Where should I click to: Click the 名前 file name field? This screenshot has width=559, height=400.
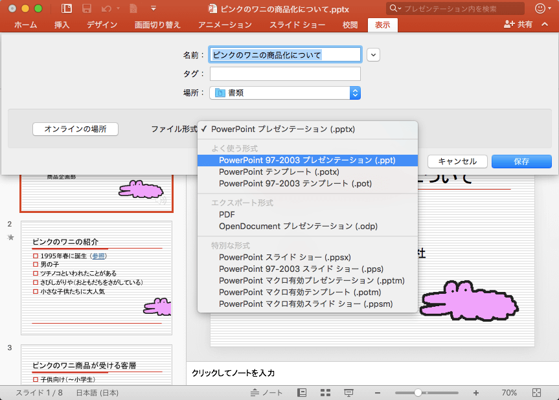click(285, 55)
